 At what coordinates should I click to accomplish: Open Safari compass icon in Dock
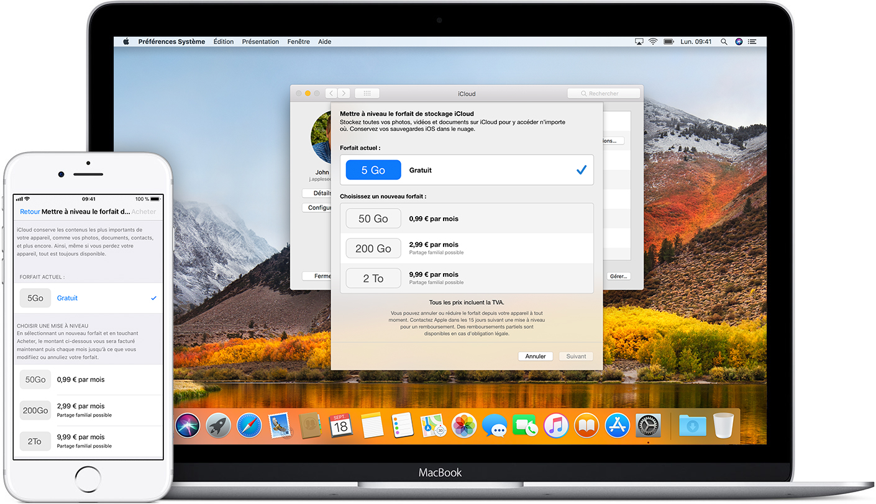click(249, 426)
